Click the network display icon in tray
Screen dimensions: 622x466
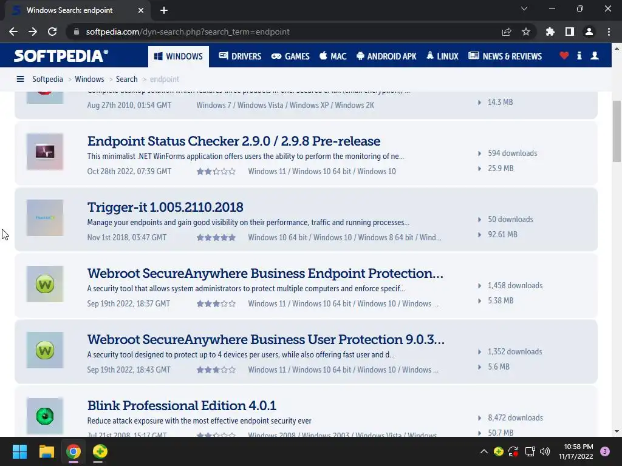click(x=530, y=451)
